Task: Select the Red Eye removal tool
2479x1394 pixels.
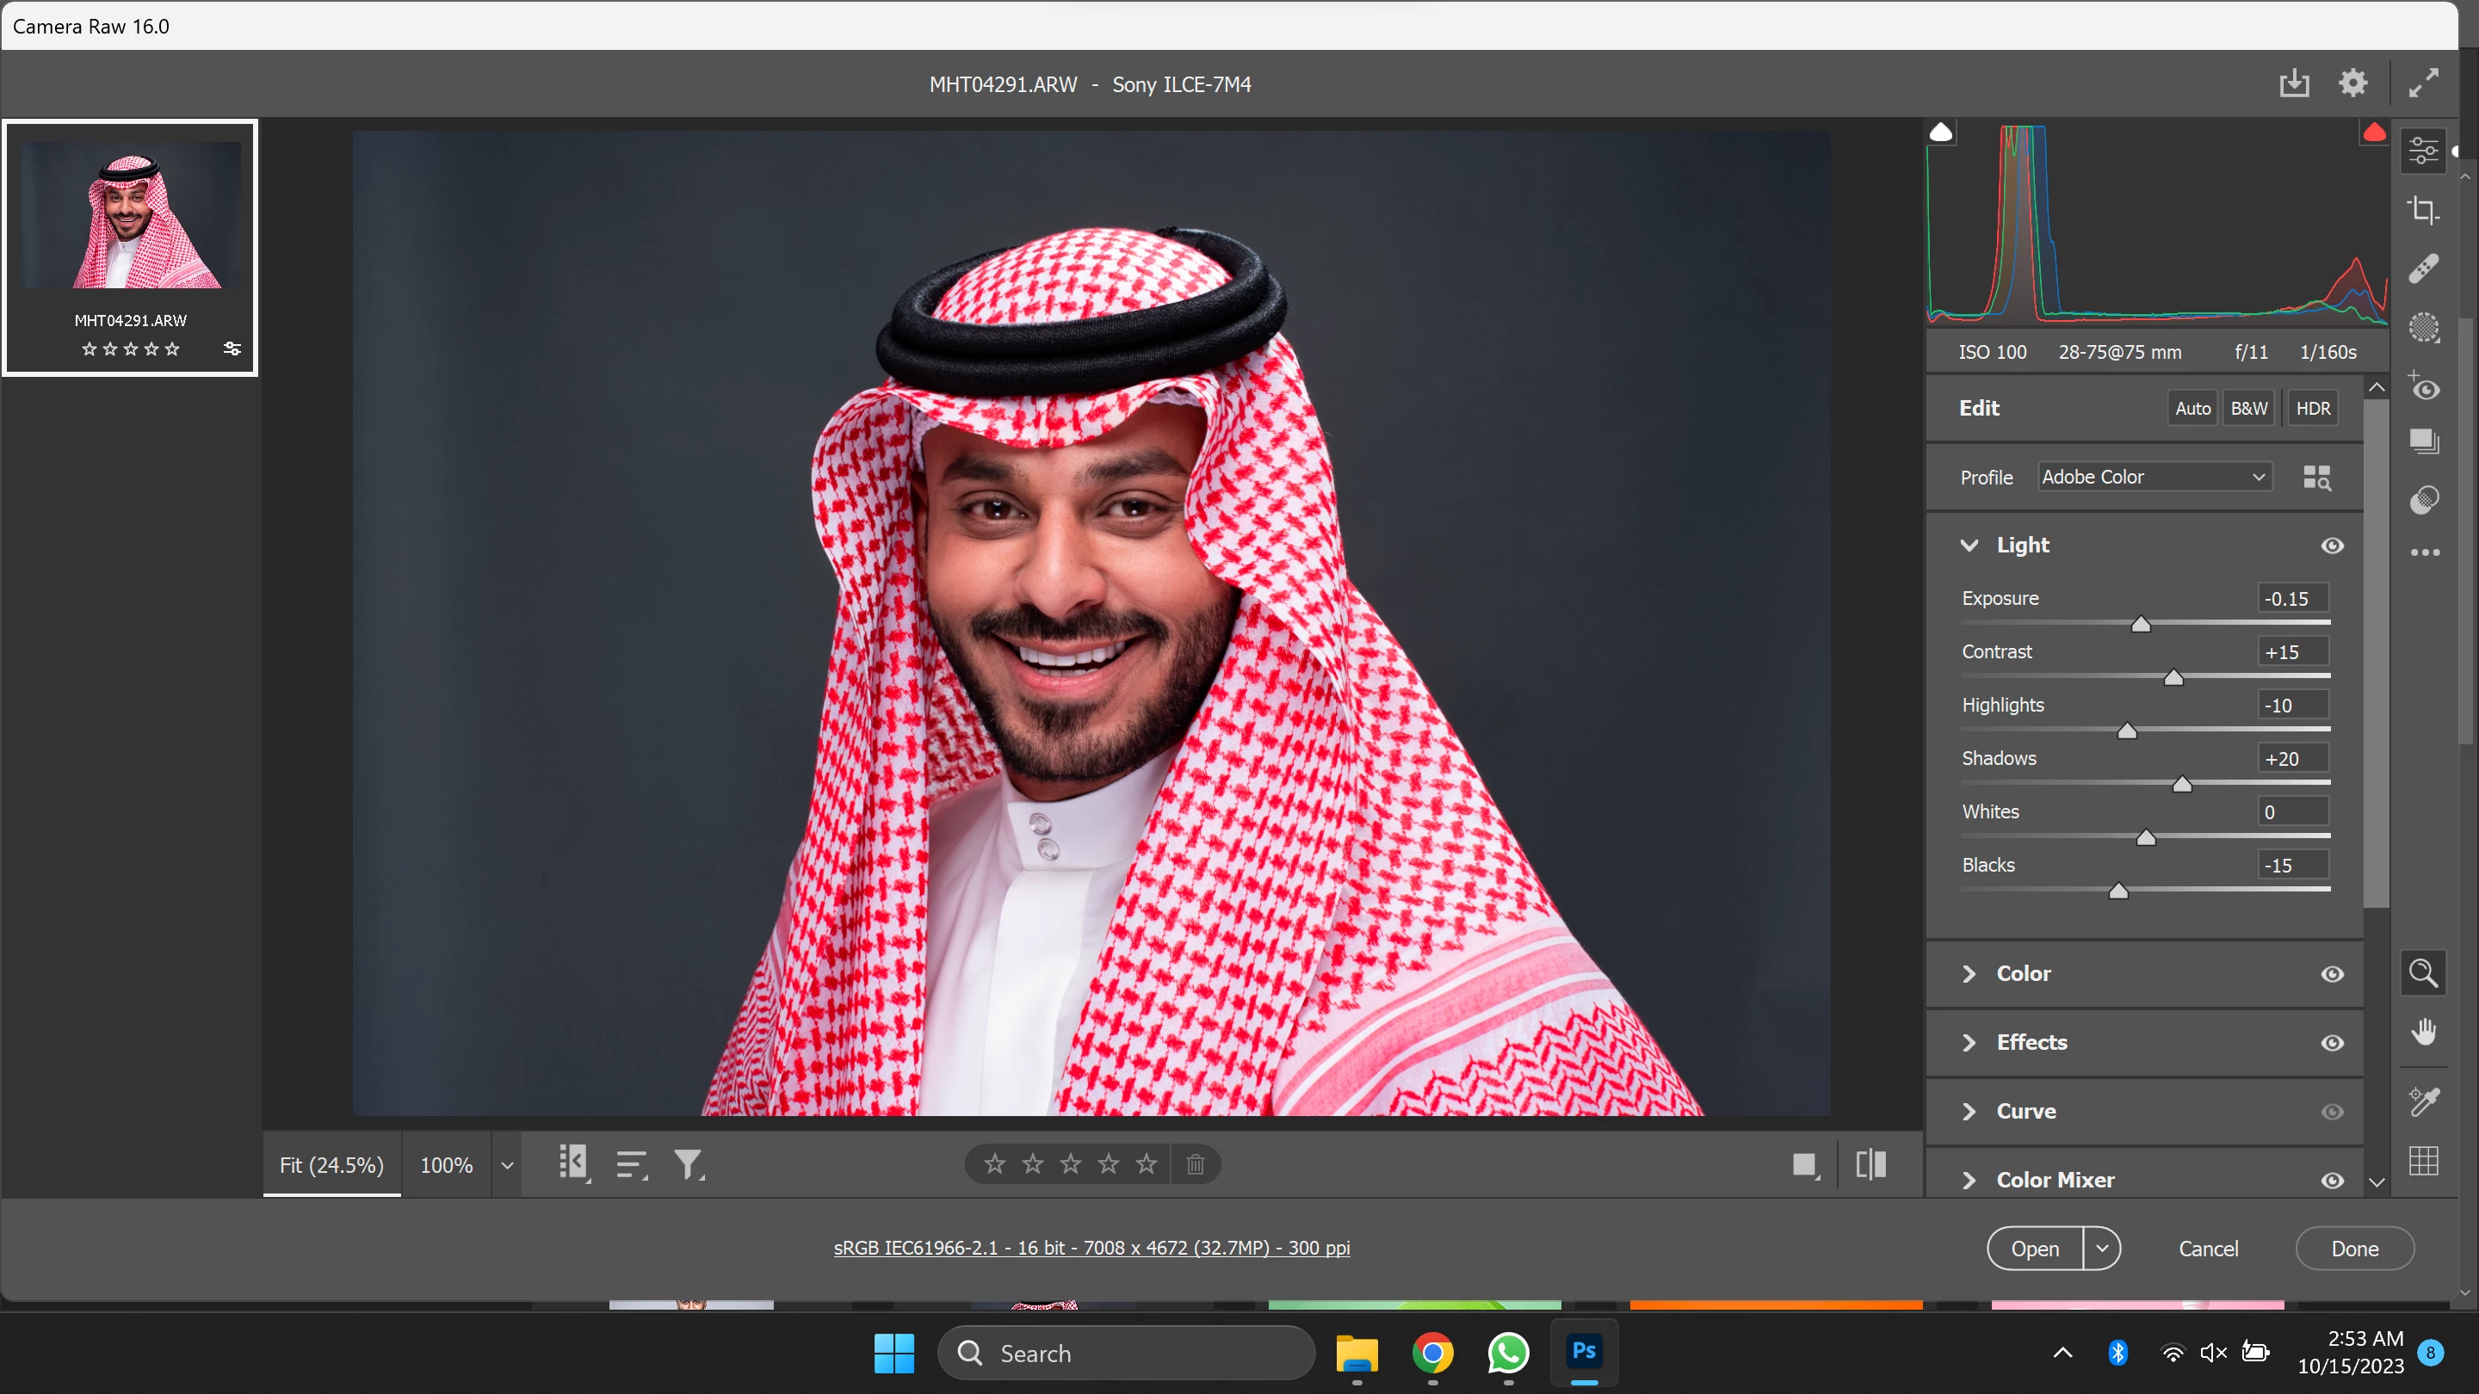Action: [x=2423, y=386]
